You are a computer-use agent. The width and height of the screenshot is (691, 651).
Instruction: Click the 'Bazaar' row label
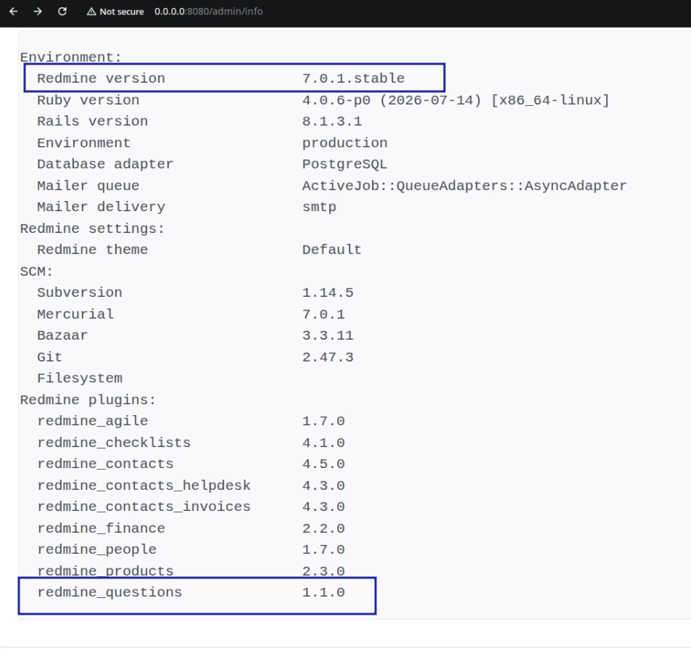[62, 335]
